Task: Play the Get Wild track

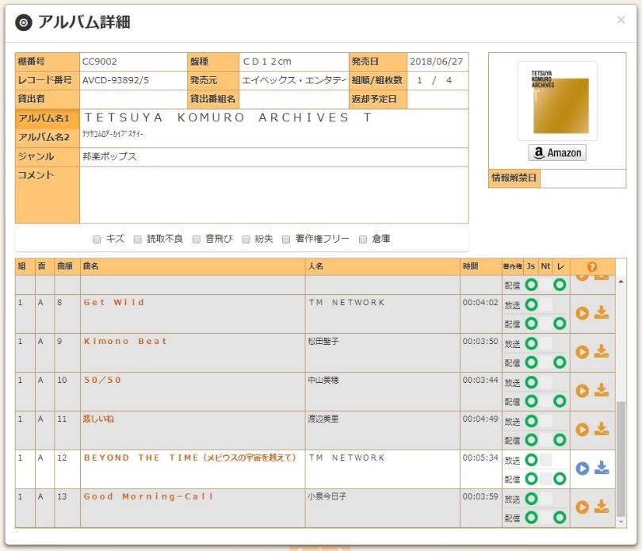Action: pyautogui.click(x=582, y=313)
